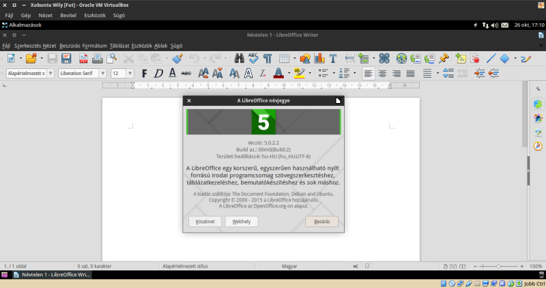Insert a page break

(350, 58)
